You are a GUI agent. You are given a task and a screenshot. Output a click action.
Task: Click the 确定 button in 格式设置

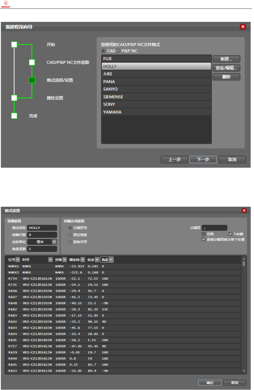pos(210,383)
